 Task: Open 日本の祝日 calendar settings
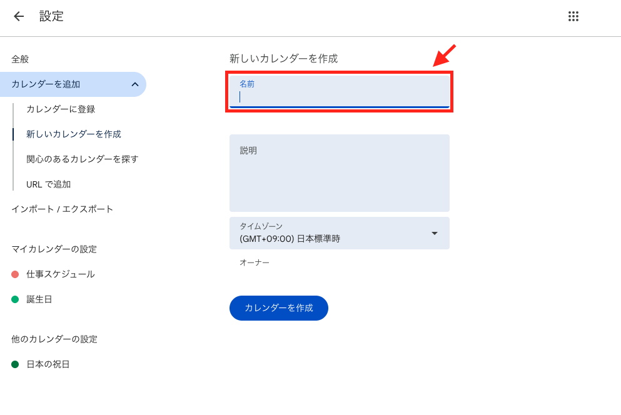pos(48,364)
